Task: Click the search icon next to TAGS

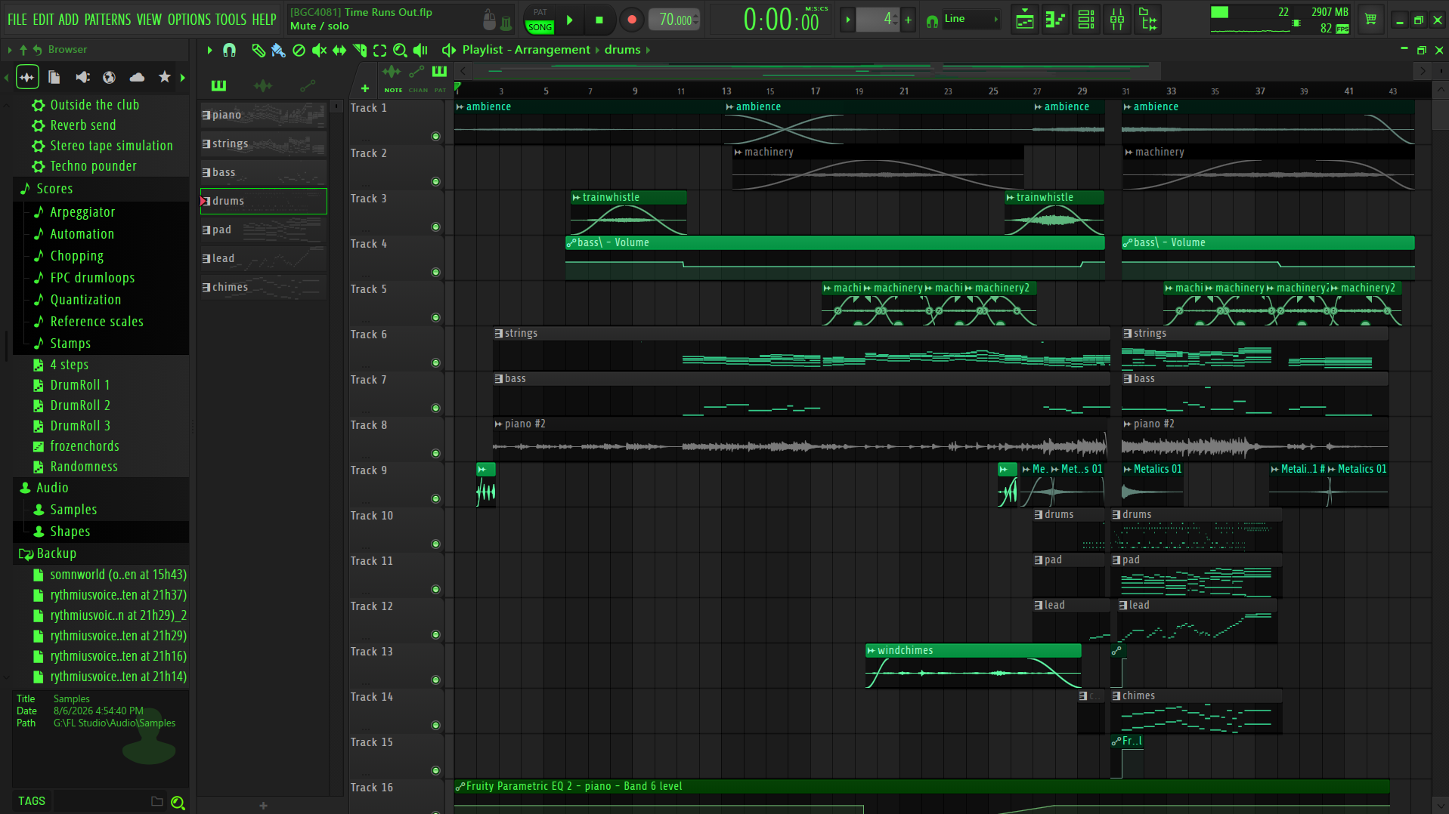Action: [x=178, y=803]
